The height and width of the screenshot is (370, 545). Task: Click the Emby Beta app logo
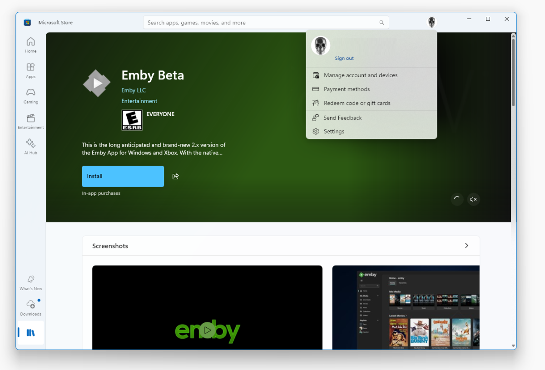tap(97, 83)
